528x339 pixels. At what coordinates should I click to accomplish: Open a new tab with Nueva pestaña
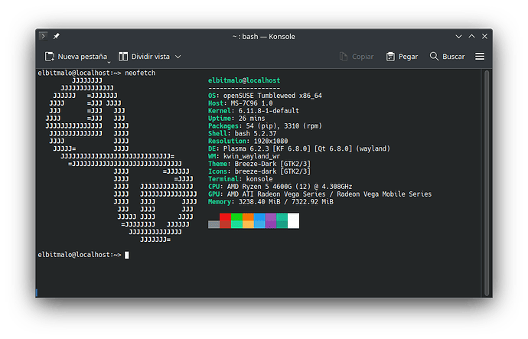click(x=76, y=57)
